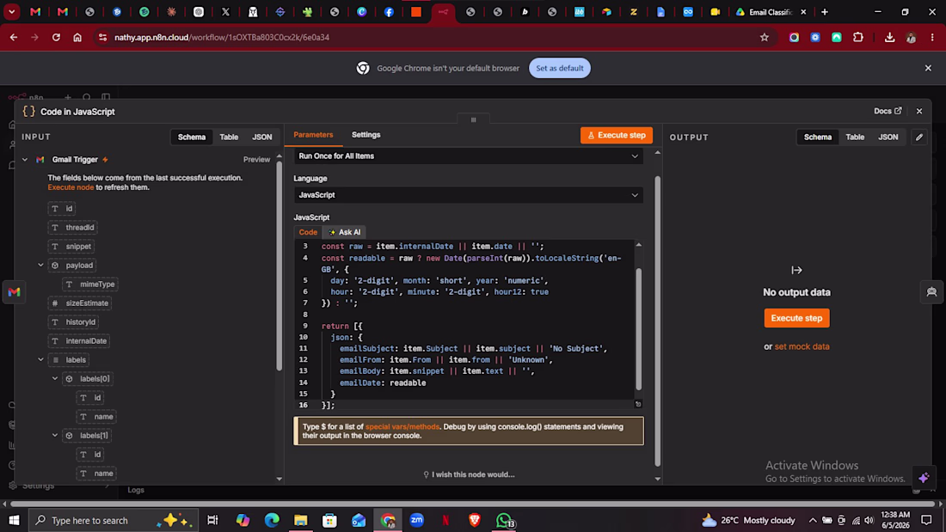Collapse the labels[1] tree node
This screenshot has width=946, height=532.
pyautogui.click(x=55, y=436)
